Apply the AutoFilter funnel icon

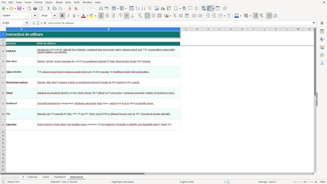(150, 8)
